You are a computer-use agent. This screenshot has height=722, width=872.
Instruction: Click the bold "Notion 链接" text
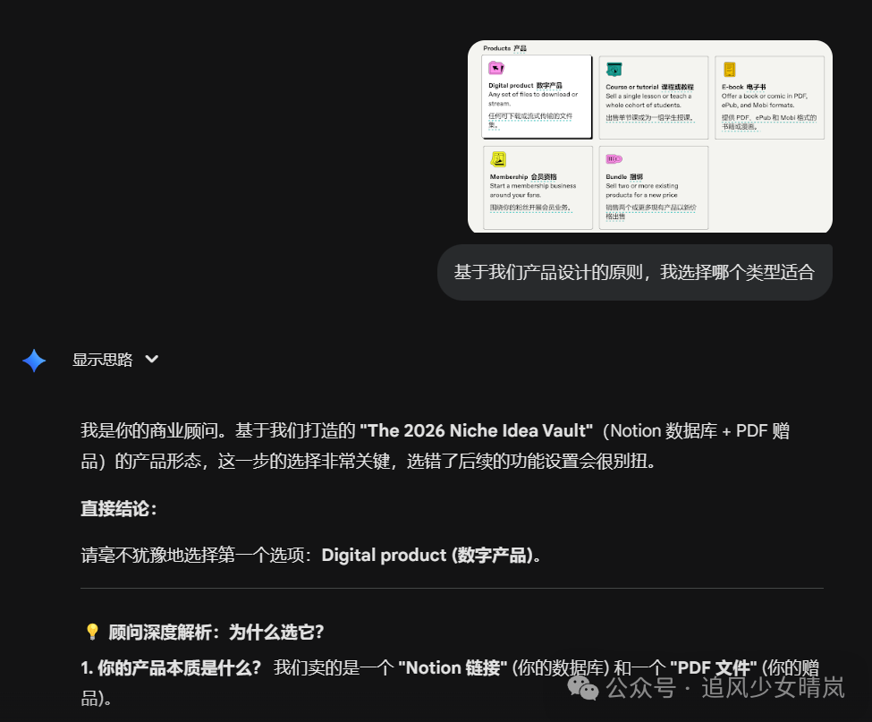point(453,667)
